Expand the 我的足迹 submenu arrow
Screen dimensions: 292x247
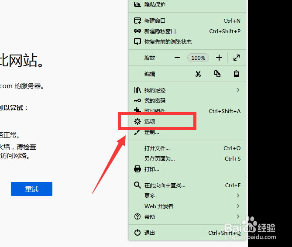point(238,90)
